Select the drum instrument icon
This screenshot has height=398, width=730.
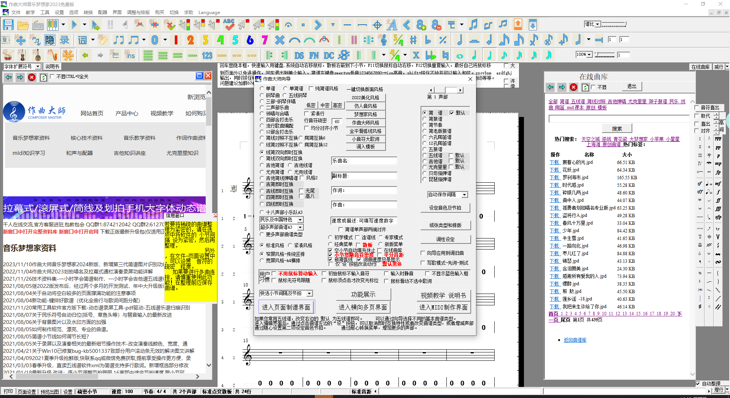click(8, 55)
